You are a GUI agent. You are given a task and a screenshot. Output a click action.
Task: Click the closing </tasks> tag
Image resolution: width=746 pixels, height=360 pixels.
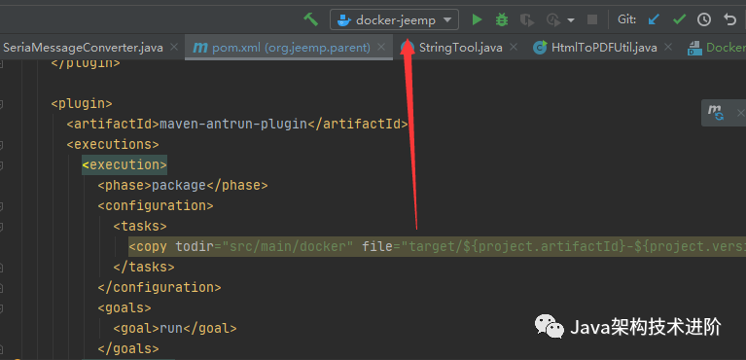[x=144, y=268]
